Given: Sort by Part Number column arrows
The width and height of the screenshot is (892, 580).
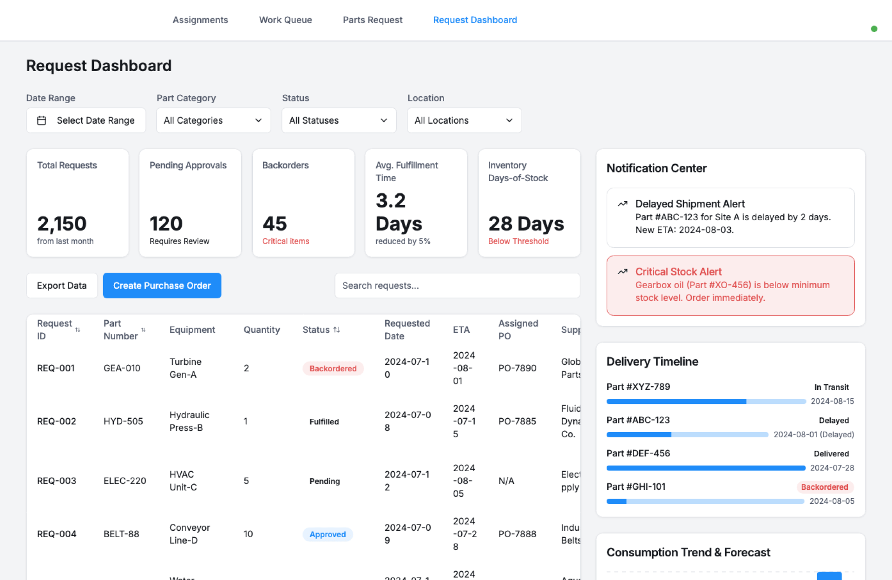Looking at the screenshot, I should click(143, 330).
